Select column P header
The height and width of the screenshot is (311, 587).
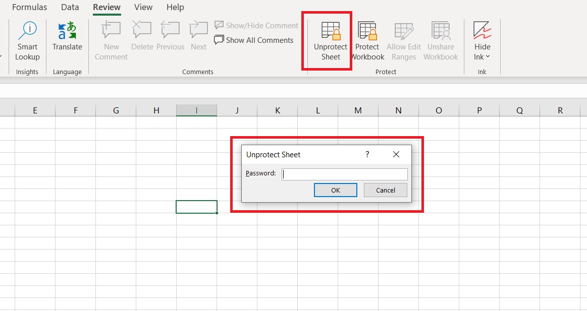point(479,110)
